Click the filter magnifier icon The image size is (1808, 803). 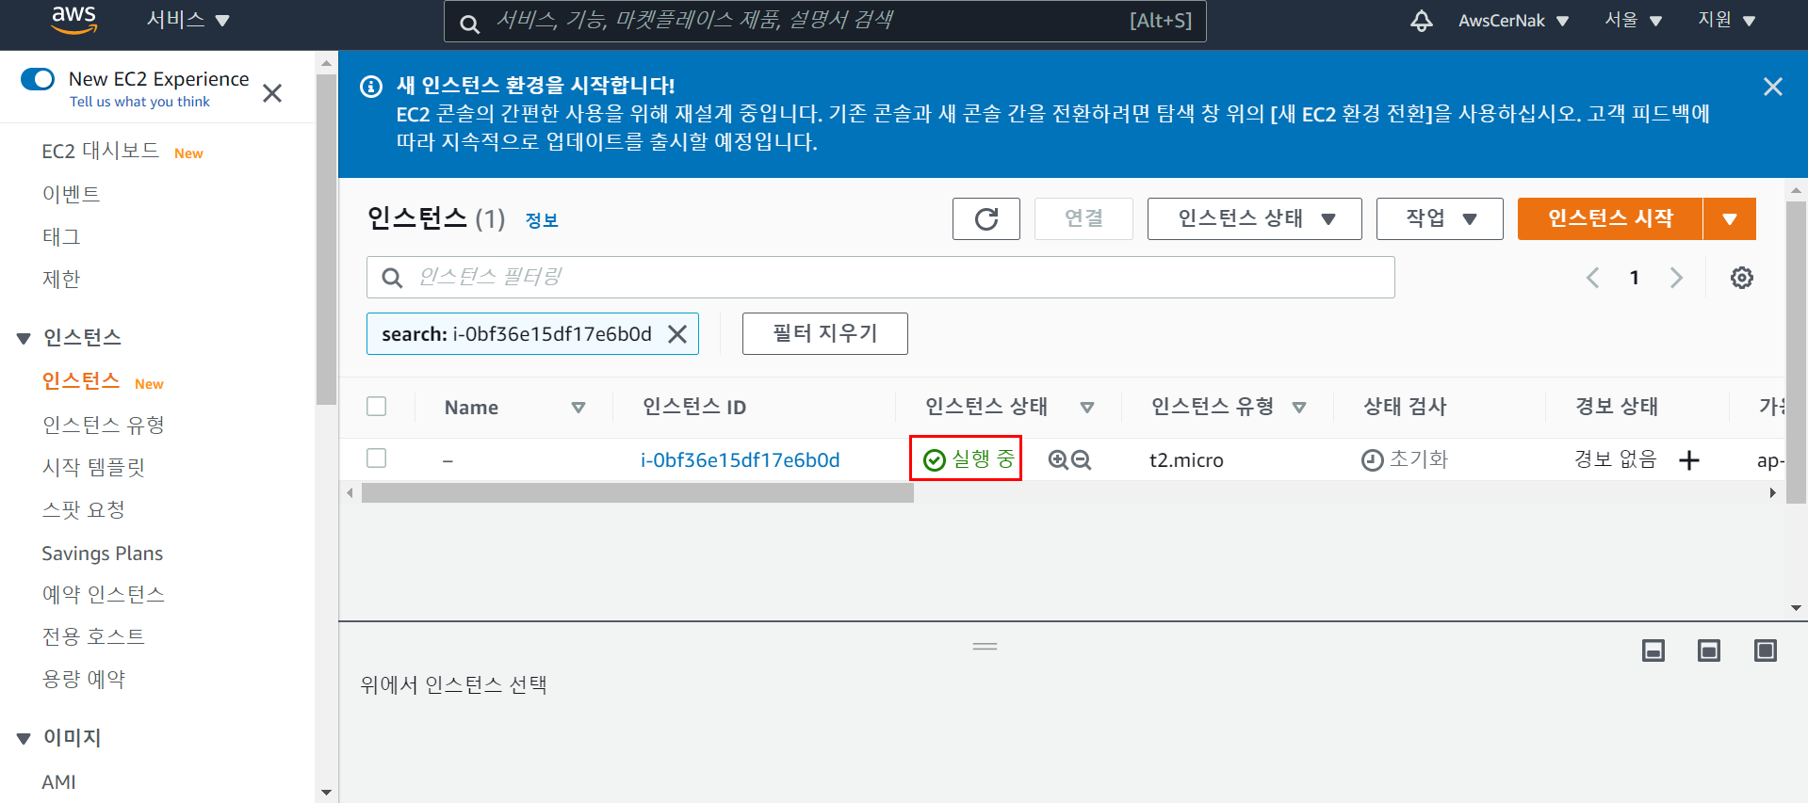click(x=392, y=278)
